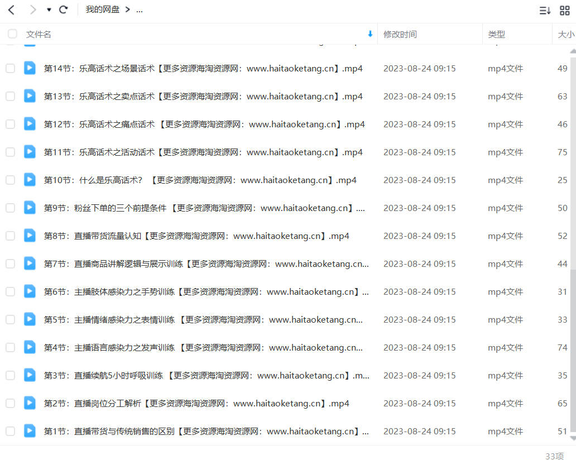Check the box for 第7节 file

[x=10, y=264]
